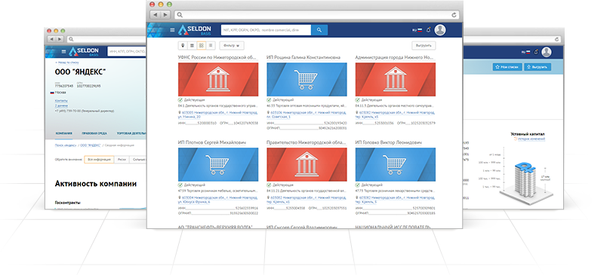Open user avatar in right window
The height and width of the screenshot is (275, 610).
[546, 52]
